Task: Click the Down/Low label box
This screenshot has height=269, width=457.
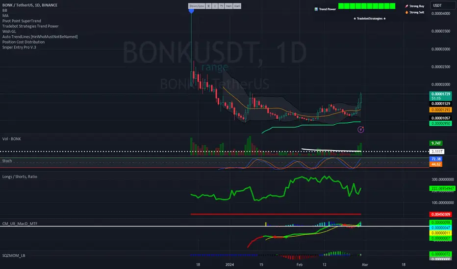Action: (x=197, y=6)
